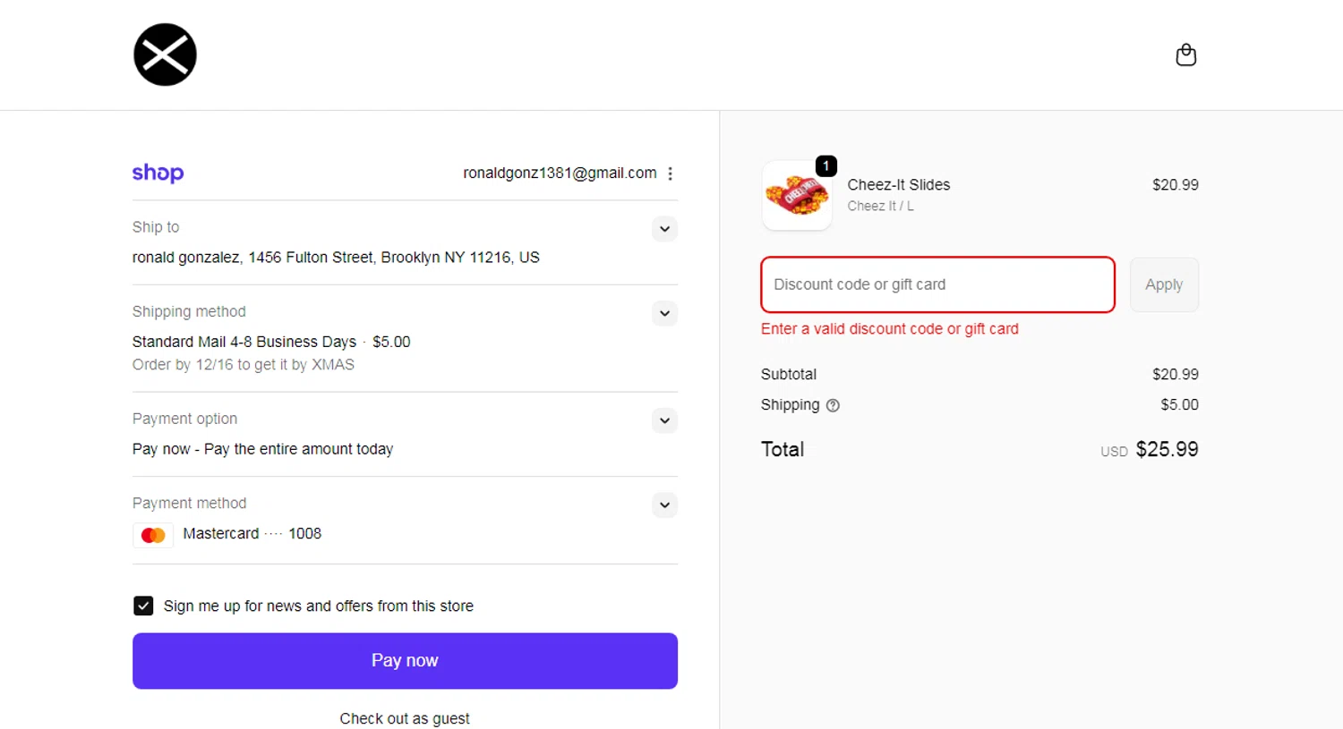Viewport: 1343px width, 729px height.
Task: Click the Ship to label
Action: [x=156, y=227]
